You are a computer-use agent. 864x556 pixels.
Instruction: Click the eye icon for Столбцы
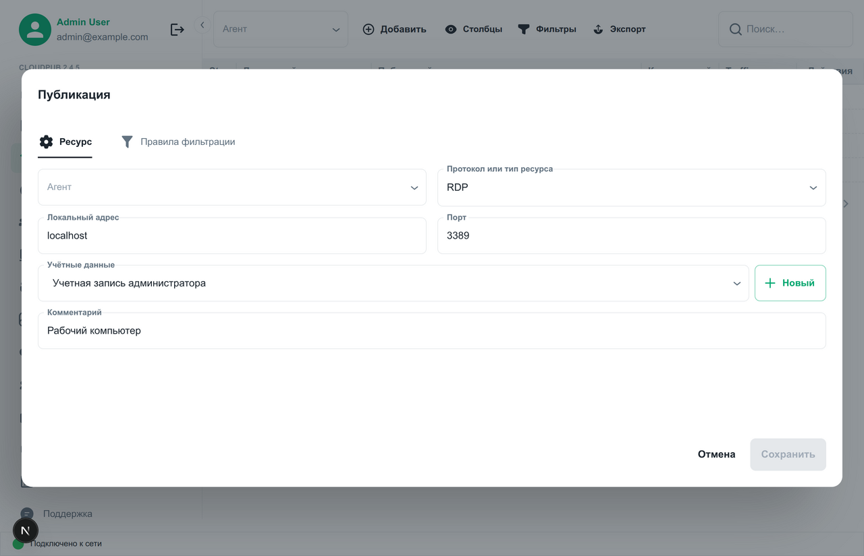pos(451,29)
